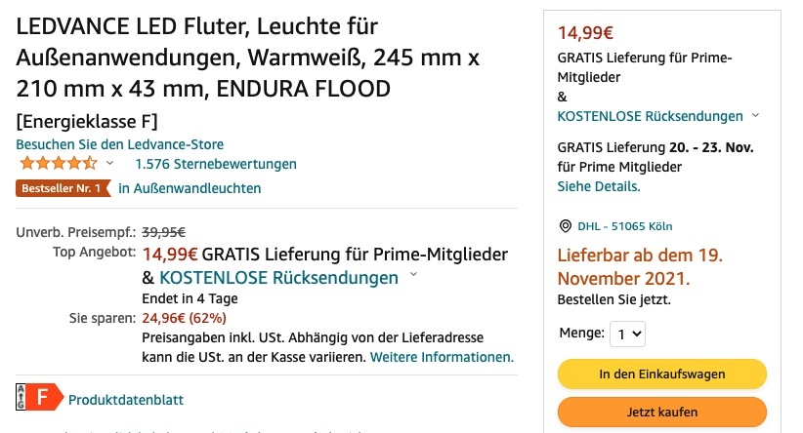Click KOSTENLOSE Rücksendungen link below Top Angebot
Image resolution: width=803 pixels, height=433 pixels.
pyautogui.click(x=278, y=278)
